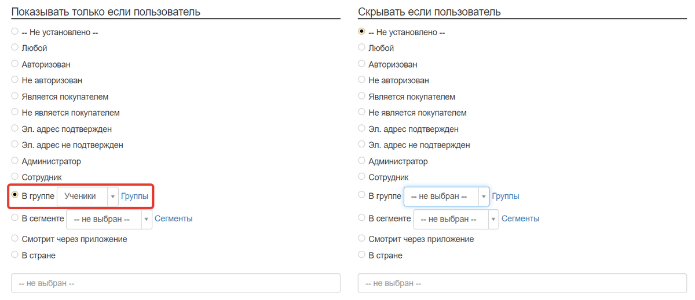
Task: Select 'В стране' in the hide column
Action: coord(362,254)
